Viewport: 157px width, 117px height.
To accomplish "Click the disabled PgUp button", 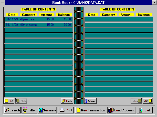I will [x=21, y=101].
